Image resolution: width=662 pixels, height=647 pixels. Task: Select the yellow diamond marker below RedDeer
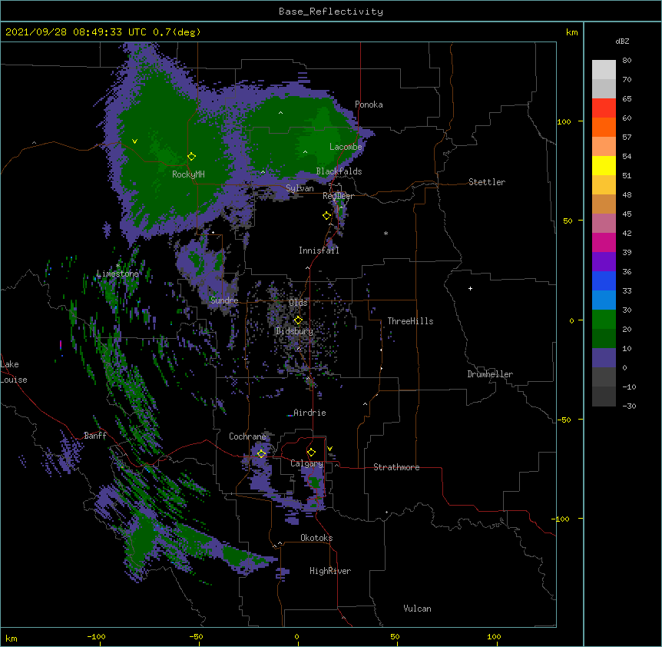click(327, 216)
